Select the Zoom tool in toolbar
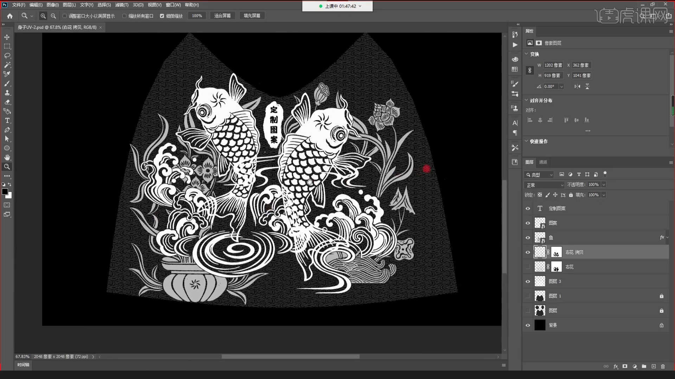675x379 pixels. click(7, 167)
